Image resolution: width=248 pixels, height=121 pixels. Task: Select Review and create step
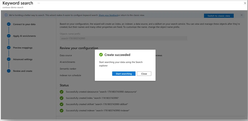(23, 71)
